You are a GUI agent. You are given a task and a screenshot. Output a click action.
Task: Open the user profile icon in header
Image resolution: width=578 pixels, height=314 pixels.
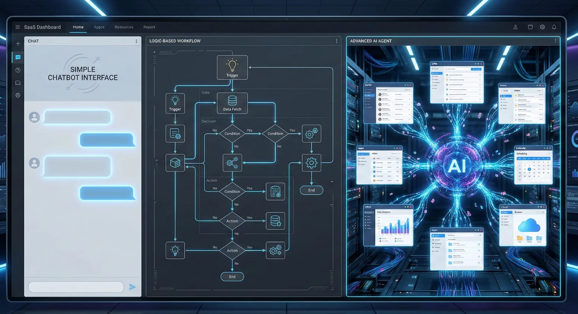[515, 27]
